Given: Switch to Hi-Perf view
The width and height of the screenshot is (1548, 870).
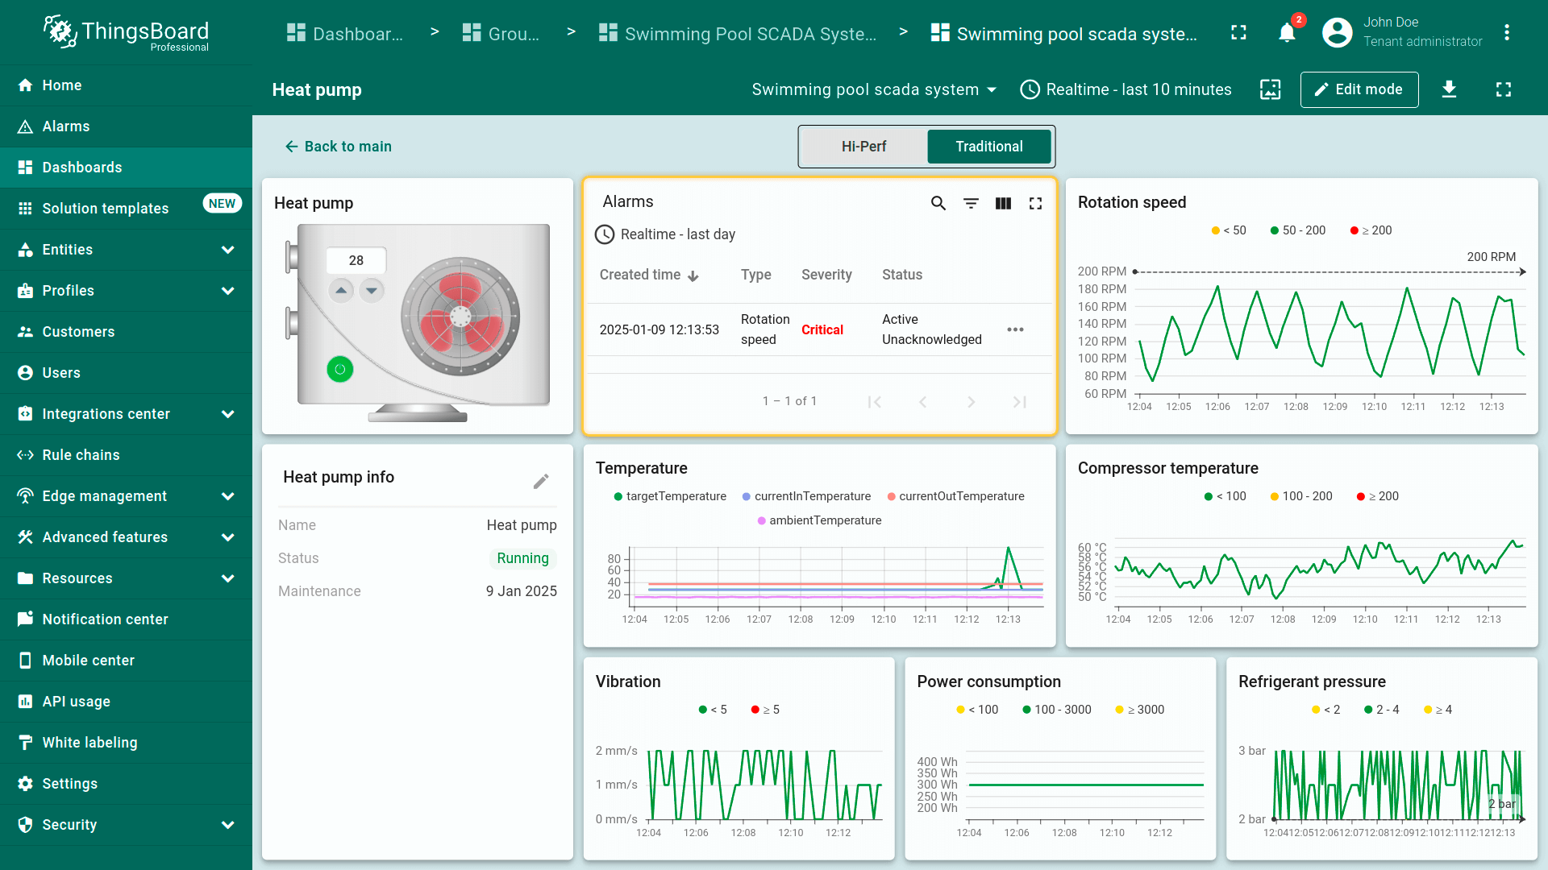Looking at the screenshot, I should click(863, 147).
